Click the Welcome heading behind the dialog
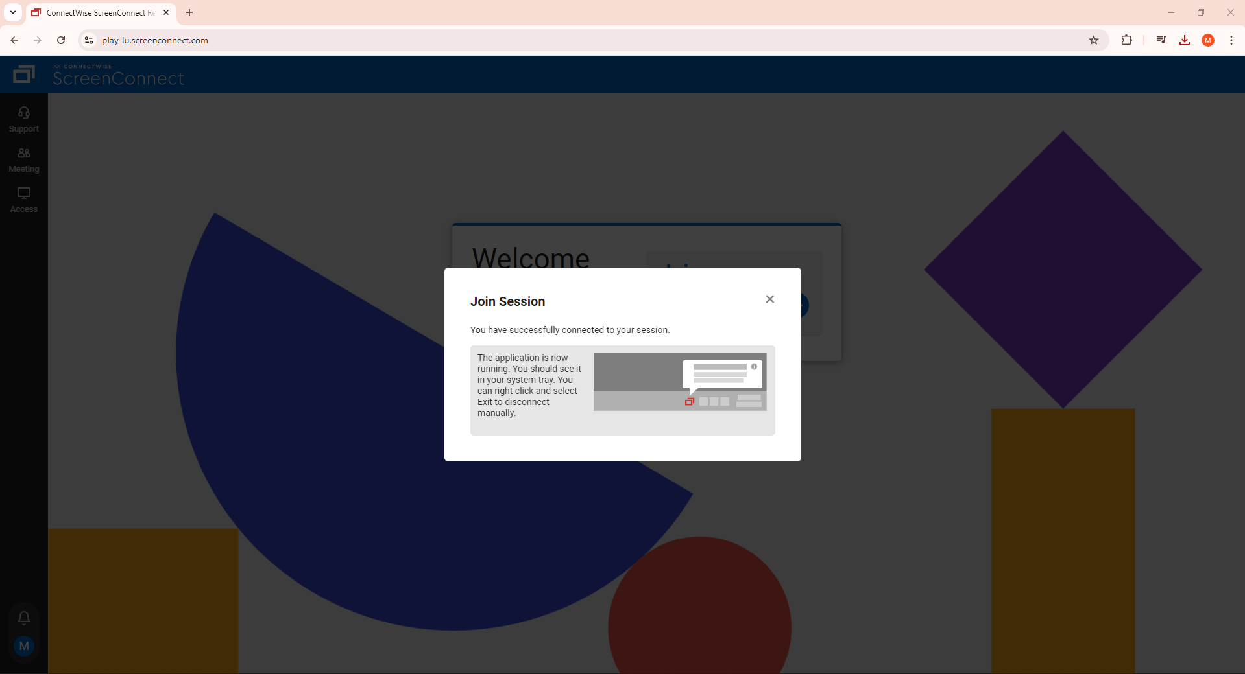Screen dimensions: 1245x674 pyautogui.click(x=531, y=257)
